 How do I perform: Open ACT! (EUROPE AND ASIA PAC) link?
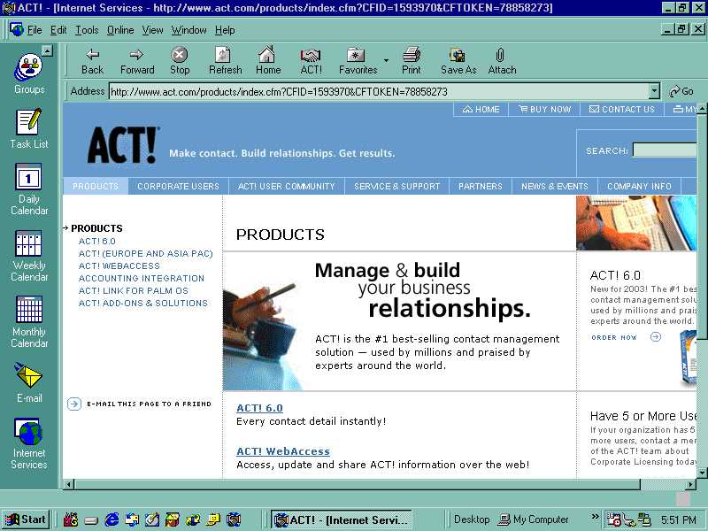[145, 254]
